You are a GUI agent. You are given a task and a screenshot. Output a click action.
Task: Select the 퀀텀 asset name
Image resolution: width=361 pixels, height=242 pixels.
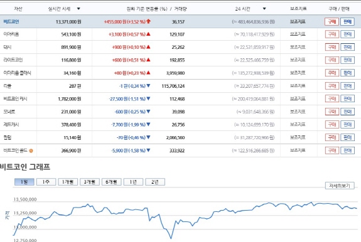[8, 137]
